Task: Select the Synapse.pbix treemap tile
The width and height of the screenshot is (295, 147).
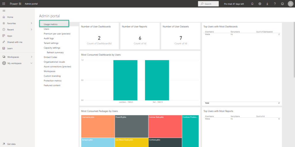Action: (98, 142)
